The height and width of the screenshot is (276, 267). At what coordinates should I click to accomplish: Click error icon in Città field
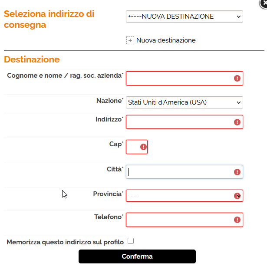(x=237, y=172)
